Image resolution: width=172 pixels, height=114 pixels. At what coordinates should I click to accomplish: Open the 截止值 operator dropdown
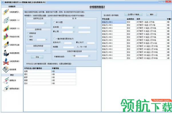point(74,32)
